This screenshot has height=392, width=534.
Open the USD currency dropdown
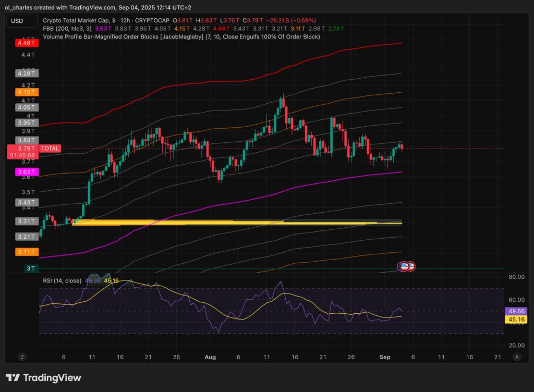(21, 21)
